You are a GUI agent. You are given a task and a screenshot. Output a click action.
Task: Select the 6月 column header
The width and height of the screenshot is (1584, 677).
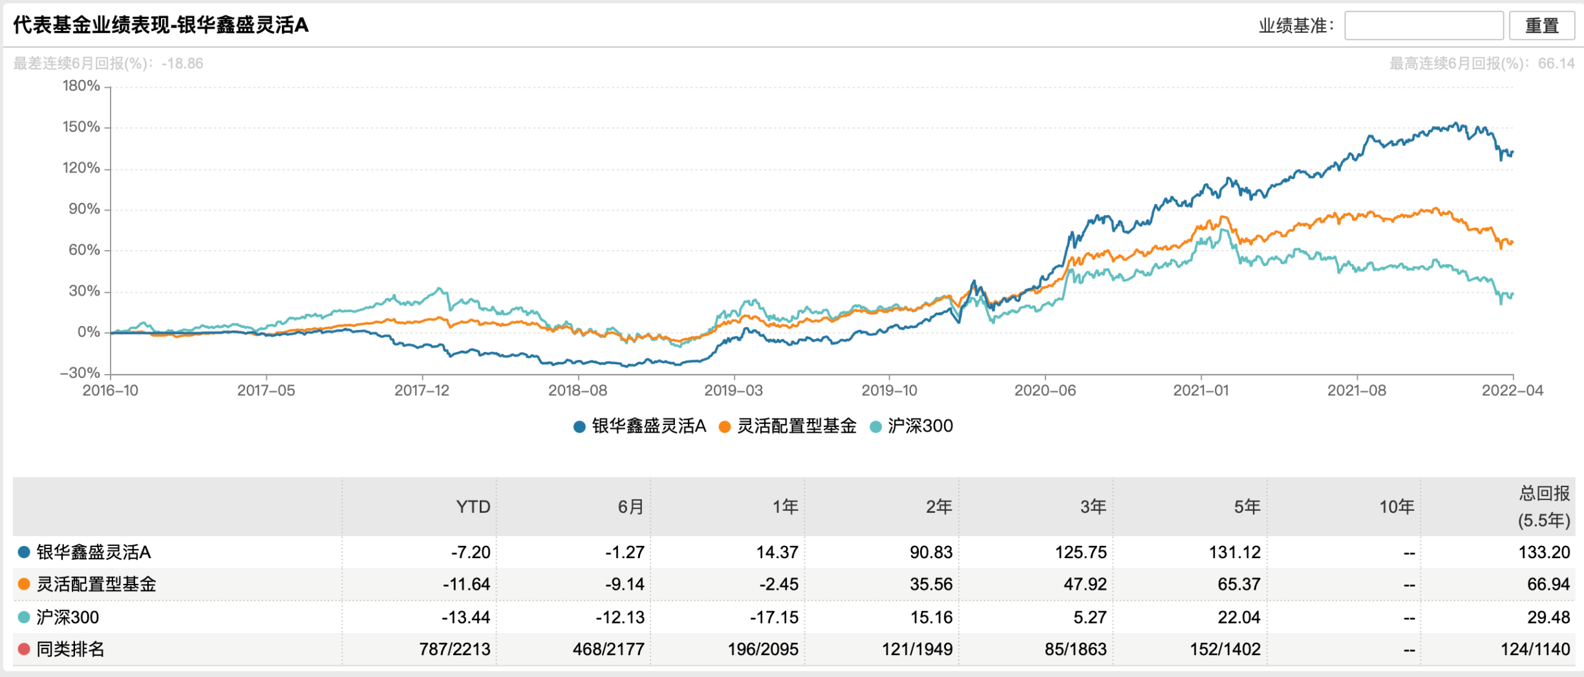point(630,507)
